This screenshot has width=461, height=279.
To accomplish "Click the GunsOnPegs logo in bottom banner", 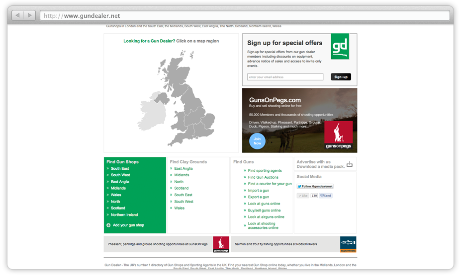I will [221, 244].
